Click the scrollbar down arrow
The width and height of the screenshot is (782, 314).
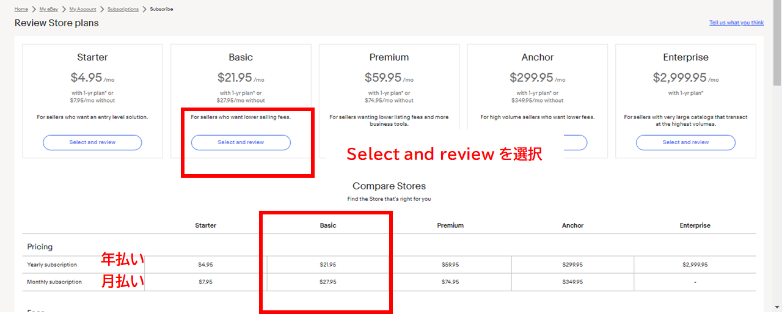(777, 307)
